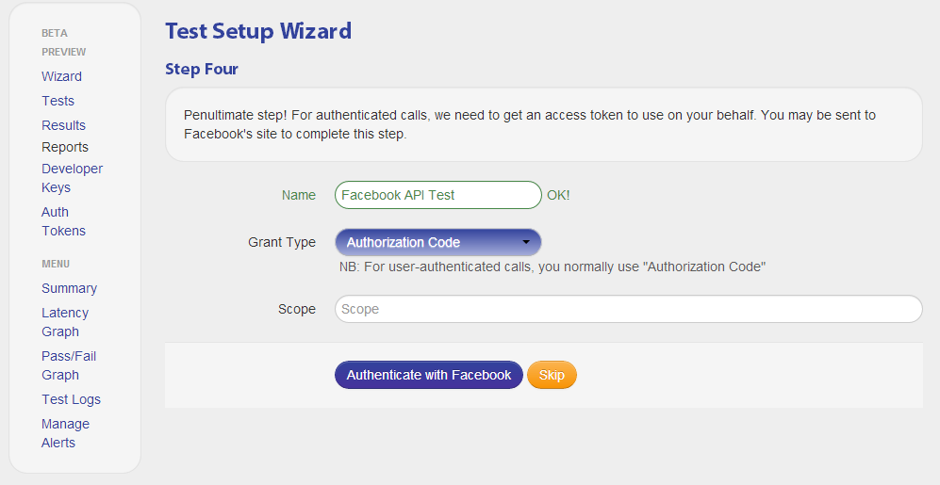Screen dimensions: 940x485
Task: Click the Authenticate with Facebook button
Action: click(x=429, y=375)
